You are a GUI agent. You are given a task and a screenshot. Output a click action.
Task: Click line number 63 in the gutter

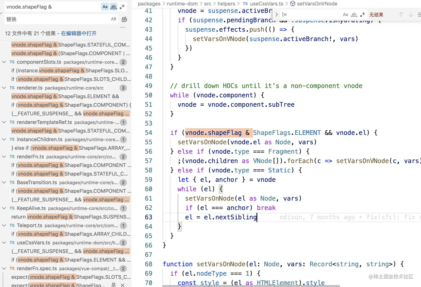click(x=148, y=217)
